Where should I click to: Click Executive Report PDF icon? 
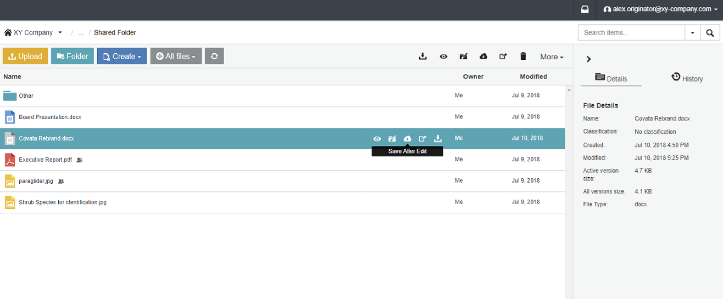click(x=10, y=160)
